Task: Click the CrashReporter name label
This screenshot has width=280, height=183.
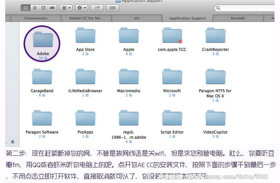Action: click(215, 49)
